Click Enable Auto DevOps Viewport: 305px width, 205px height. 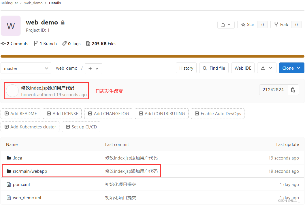tap(218, 113)
